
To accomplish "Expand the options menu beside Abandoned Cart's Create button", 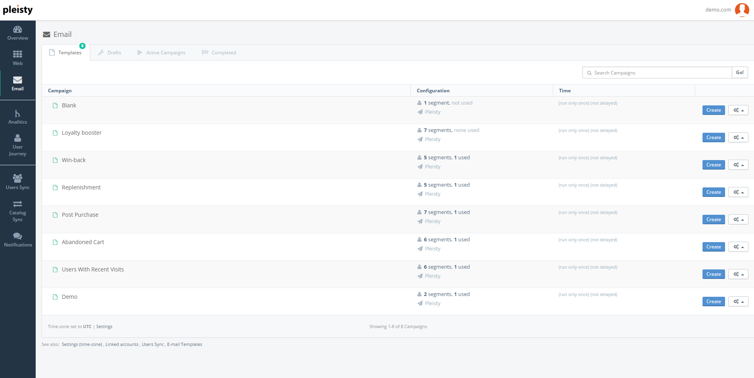I will tap(738, 246).
